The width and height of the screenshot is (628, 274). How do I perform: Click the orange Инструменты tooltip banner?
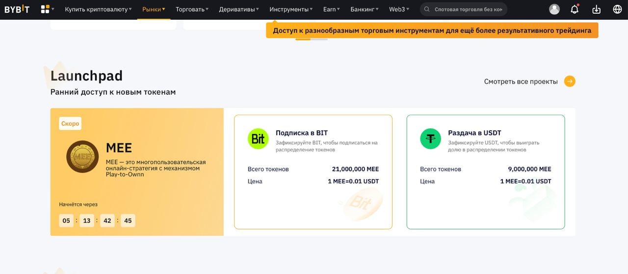(432, 30)
